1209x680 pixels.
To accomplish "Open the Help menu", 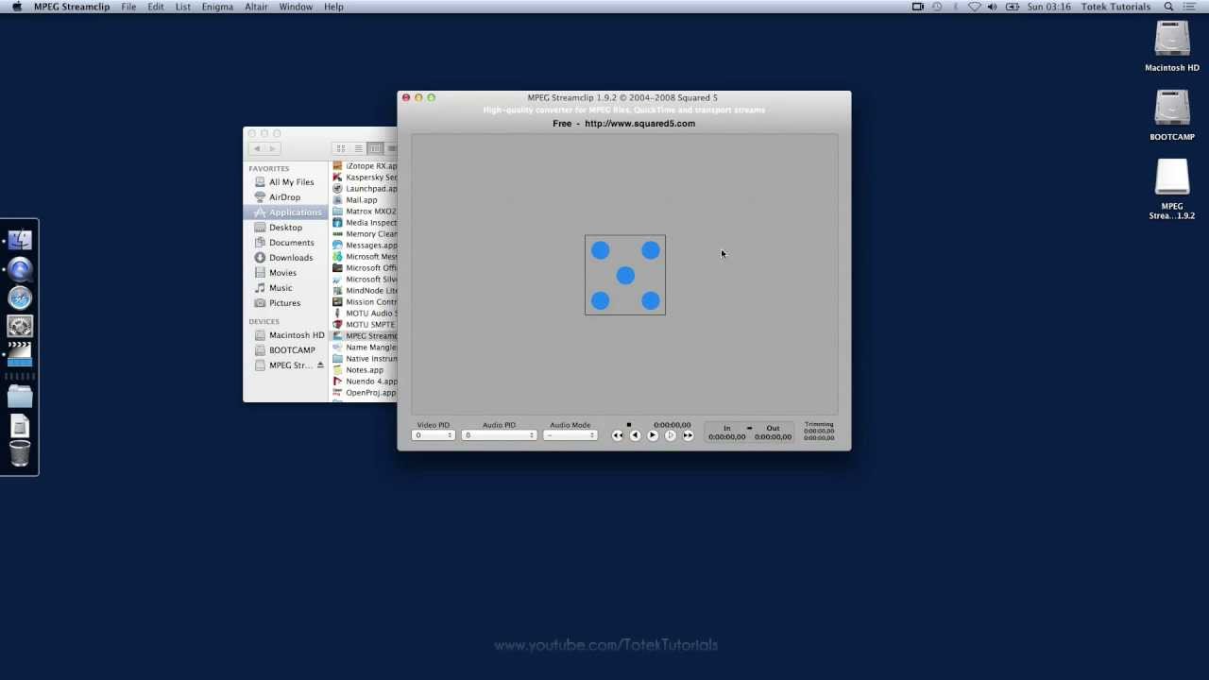I will click(x=333, y=7).
